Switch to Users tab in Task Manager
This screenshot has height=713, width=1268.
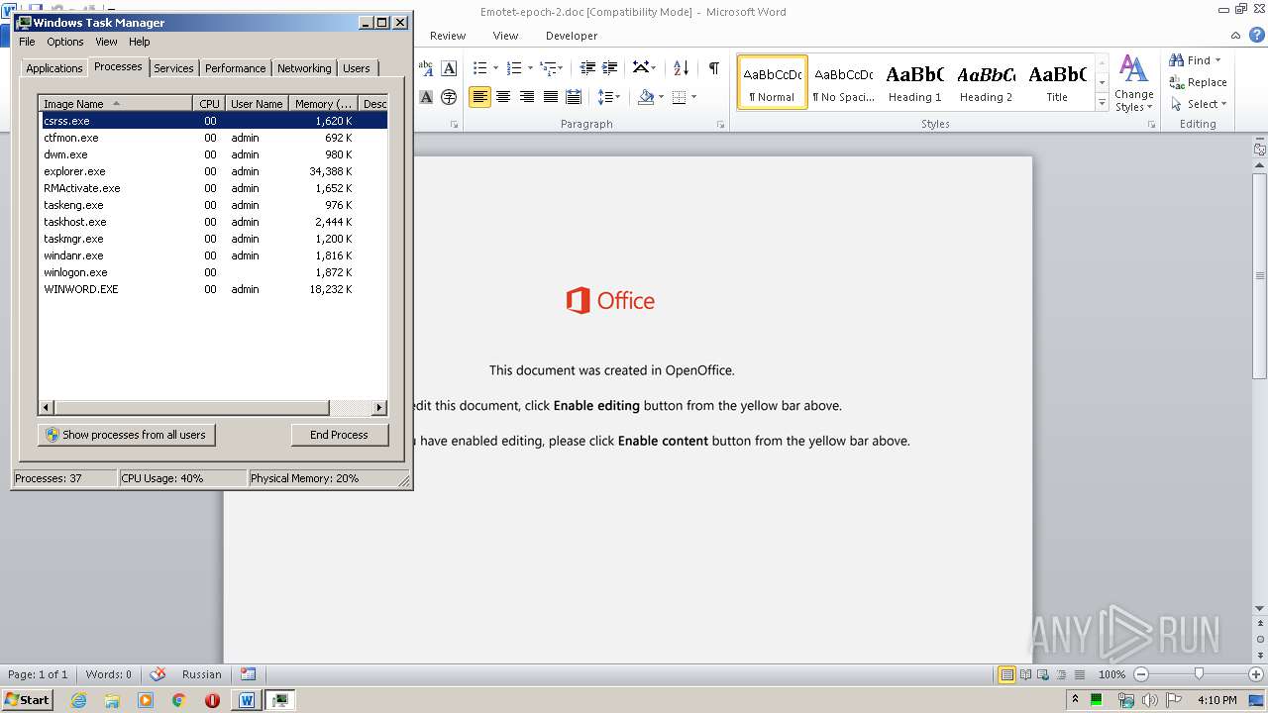(x=357, y=68)
